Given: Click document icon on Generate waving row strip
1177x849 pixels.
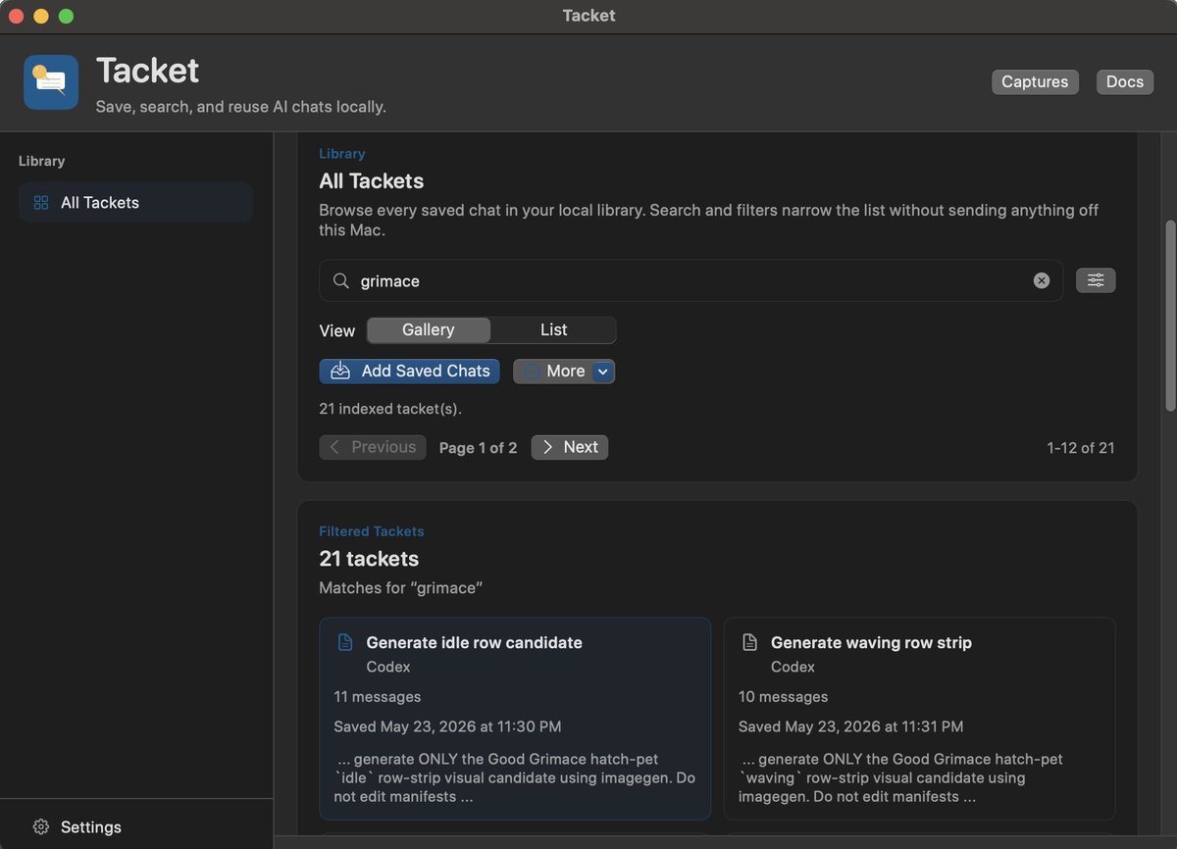Looking at the screenshot, I should [749, 643].
